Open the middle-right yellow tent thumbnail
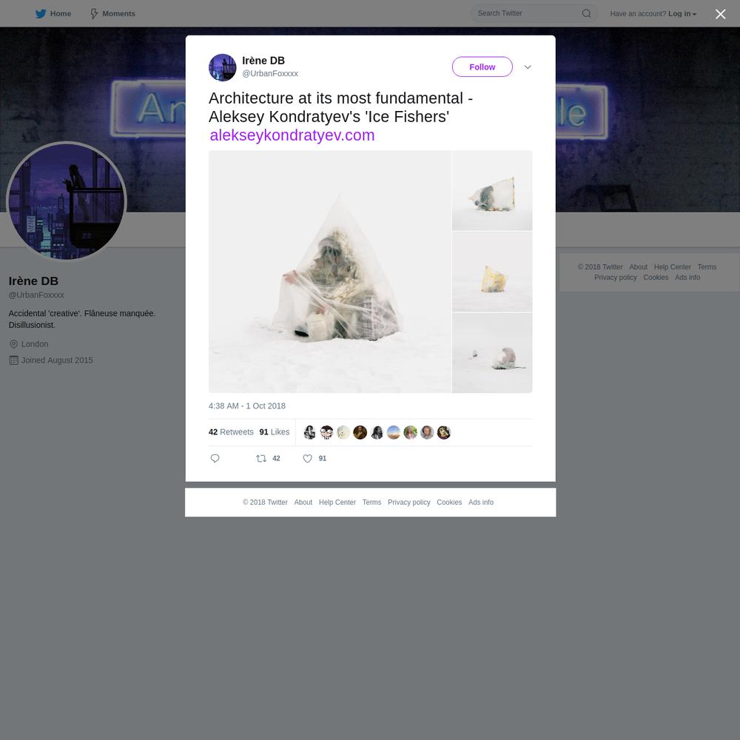 [492, 272]
